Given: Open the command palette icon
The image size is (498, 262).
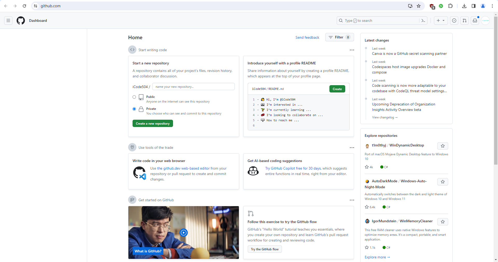Looking at the screenshot, I should (423, 21).
